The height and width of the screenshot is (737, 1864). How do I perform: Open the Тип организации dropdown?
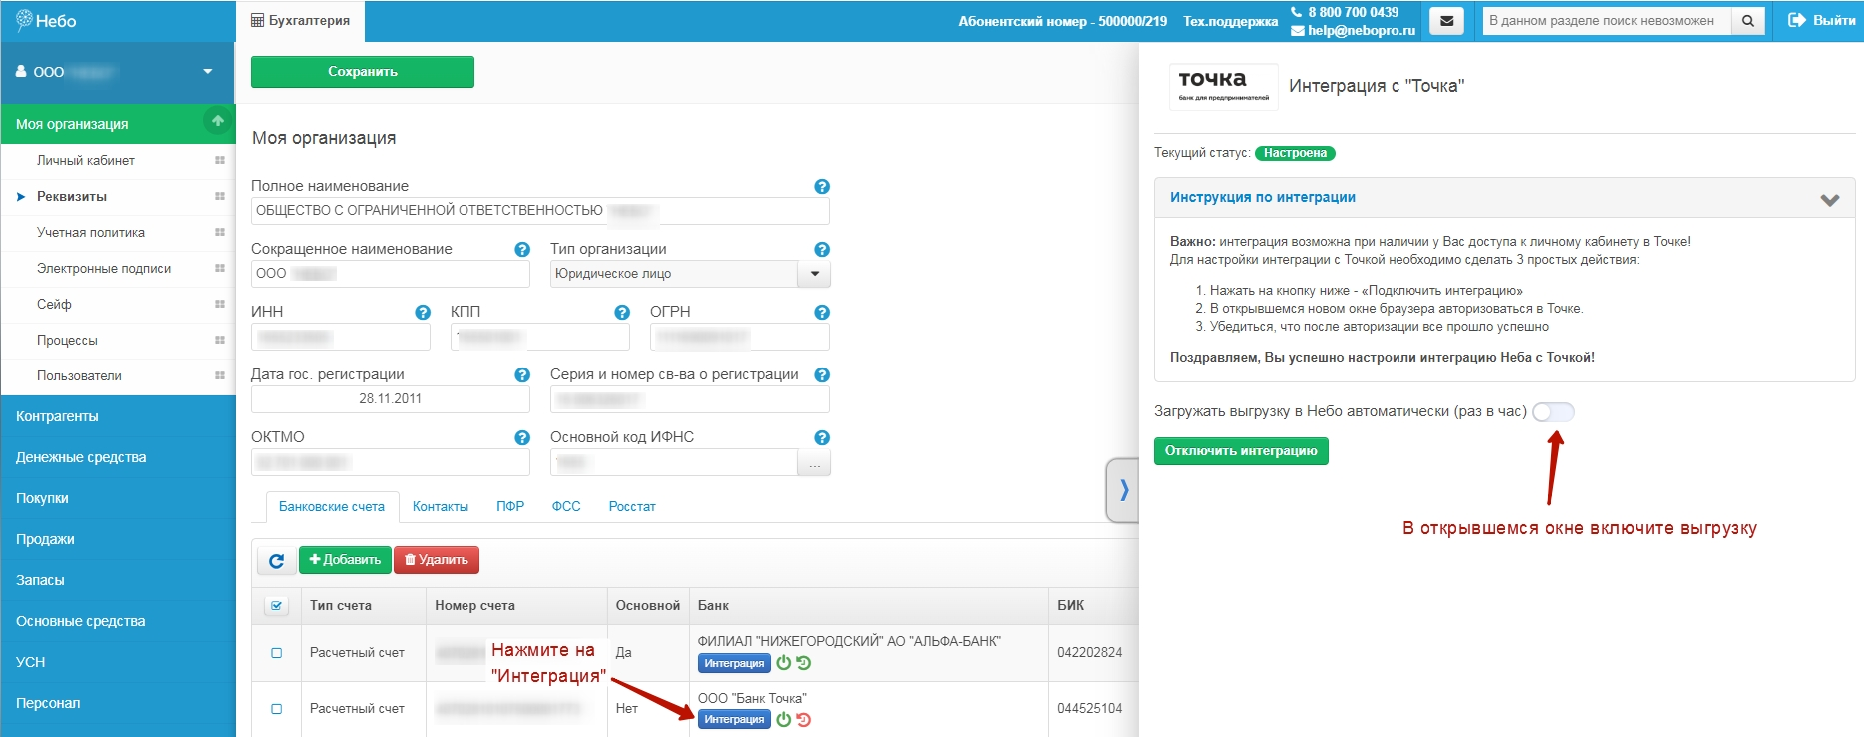[814, 274]
